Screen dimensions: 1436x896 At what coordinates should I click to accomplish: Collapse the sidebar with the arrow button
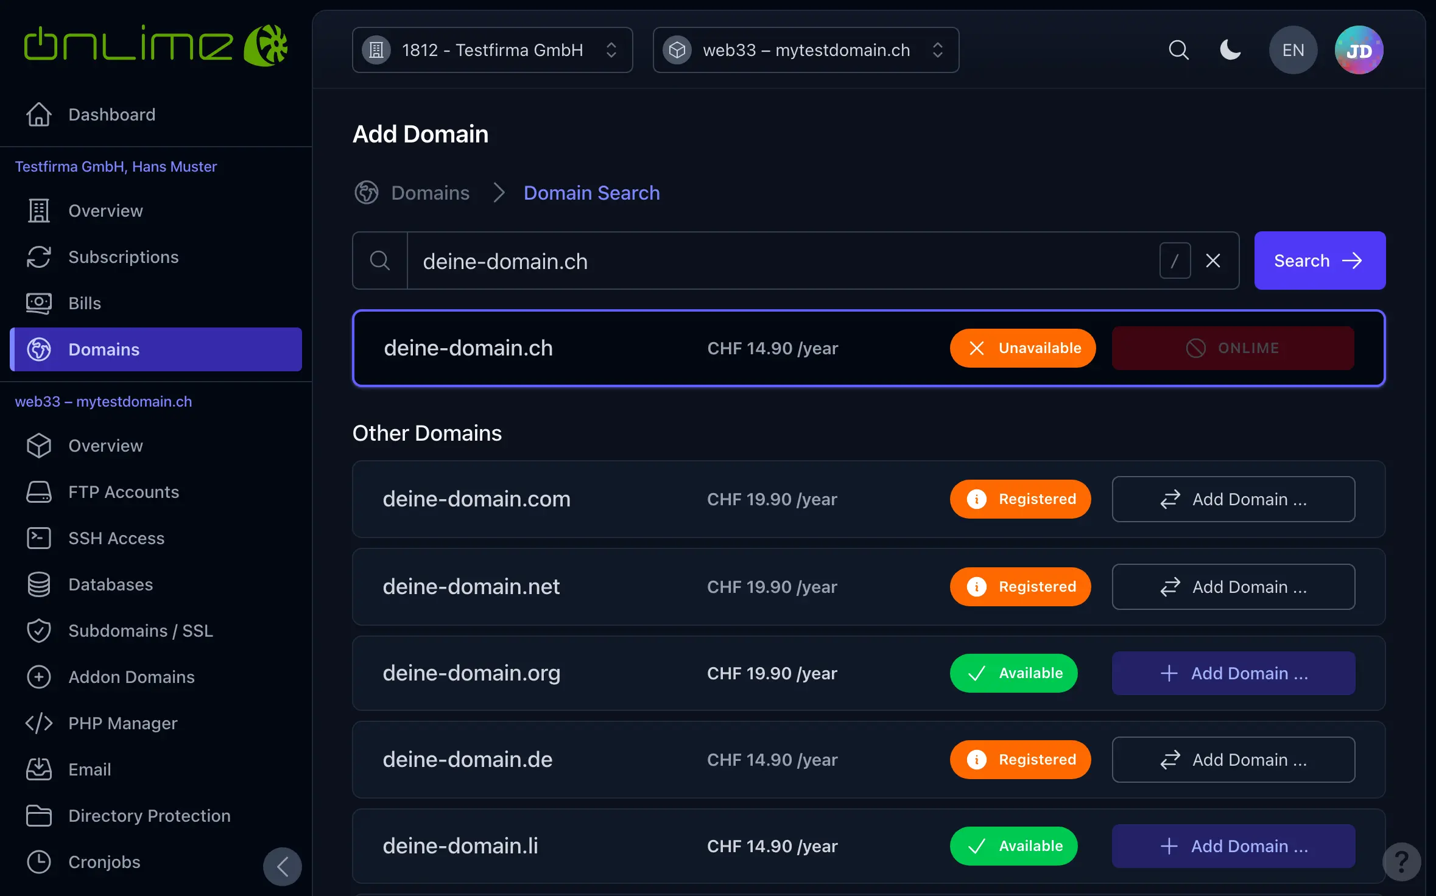click(282, 866)
